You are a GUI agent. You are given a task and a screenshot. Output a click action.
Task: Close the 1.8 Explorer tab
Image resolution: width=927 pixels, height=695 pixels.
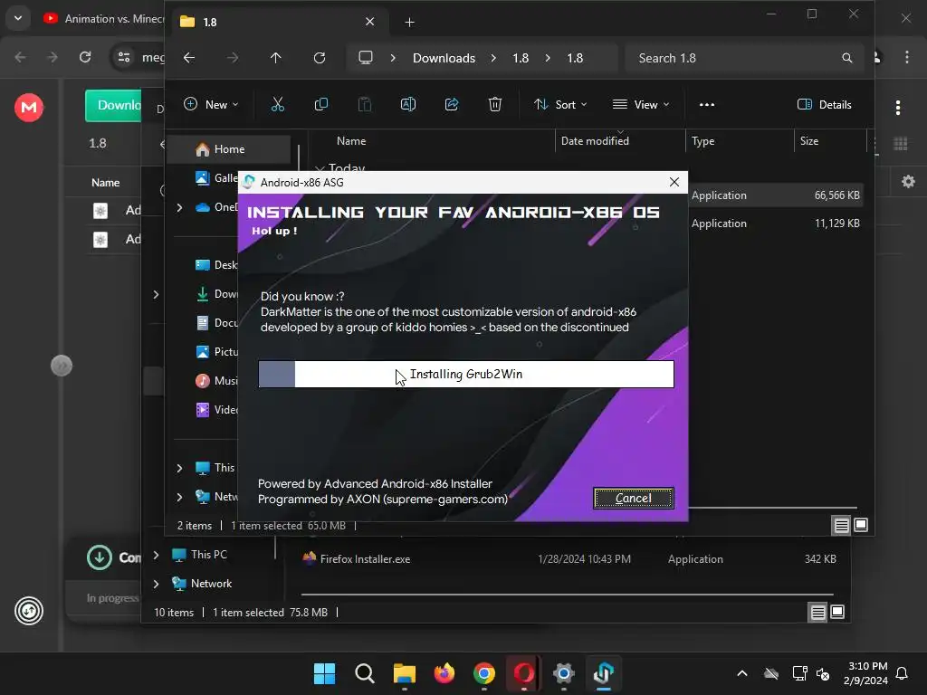pyautogui.click(x=370, y=22)
